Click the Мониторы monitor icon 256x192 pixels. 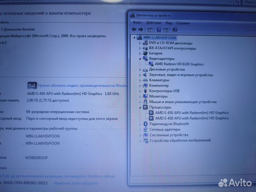pos(145,96)
